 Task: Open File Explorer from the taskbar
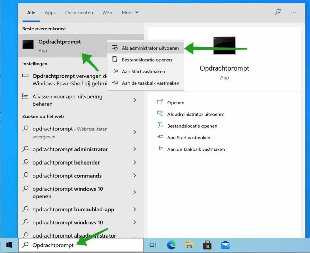coord(189,245)
